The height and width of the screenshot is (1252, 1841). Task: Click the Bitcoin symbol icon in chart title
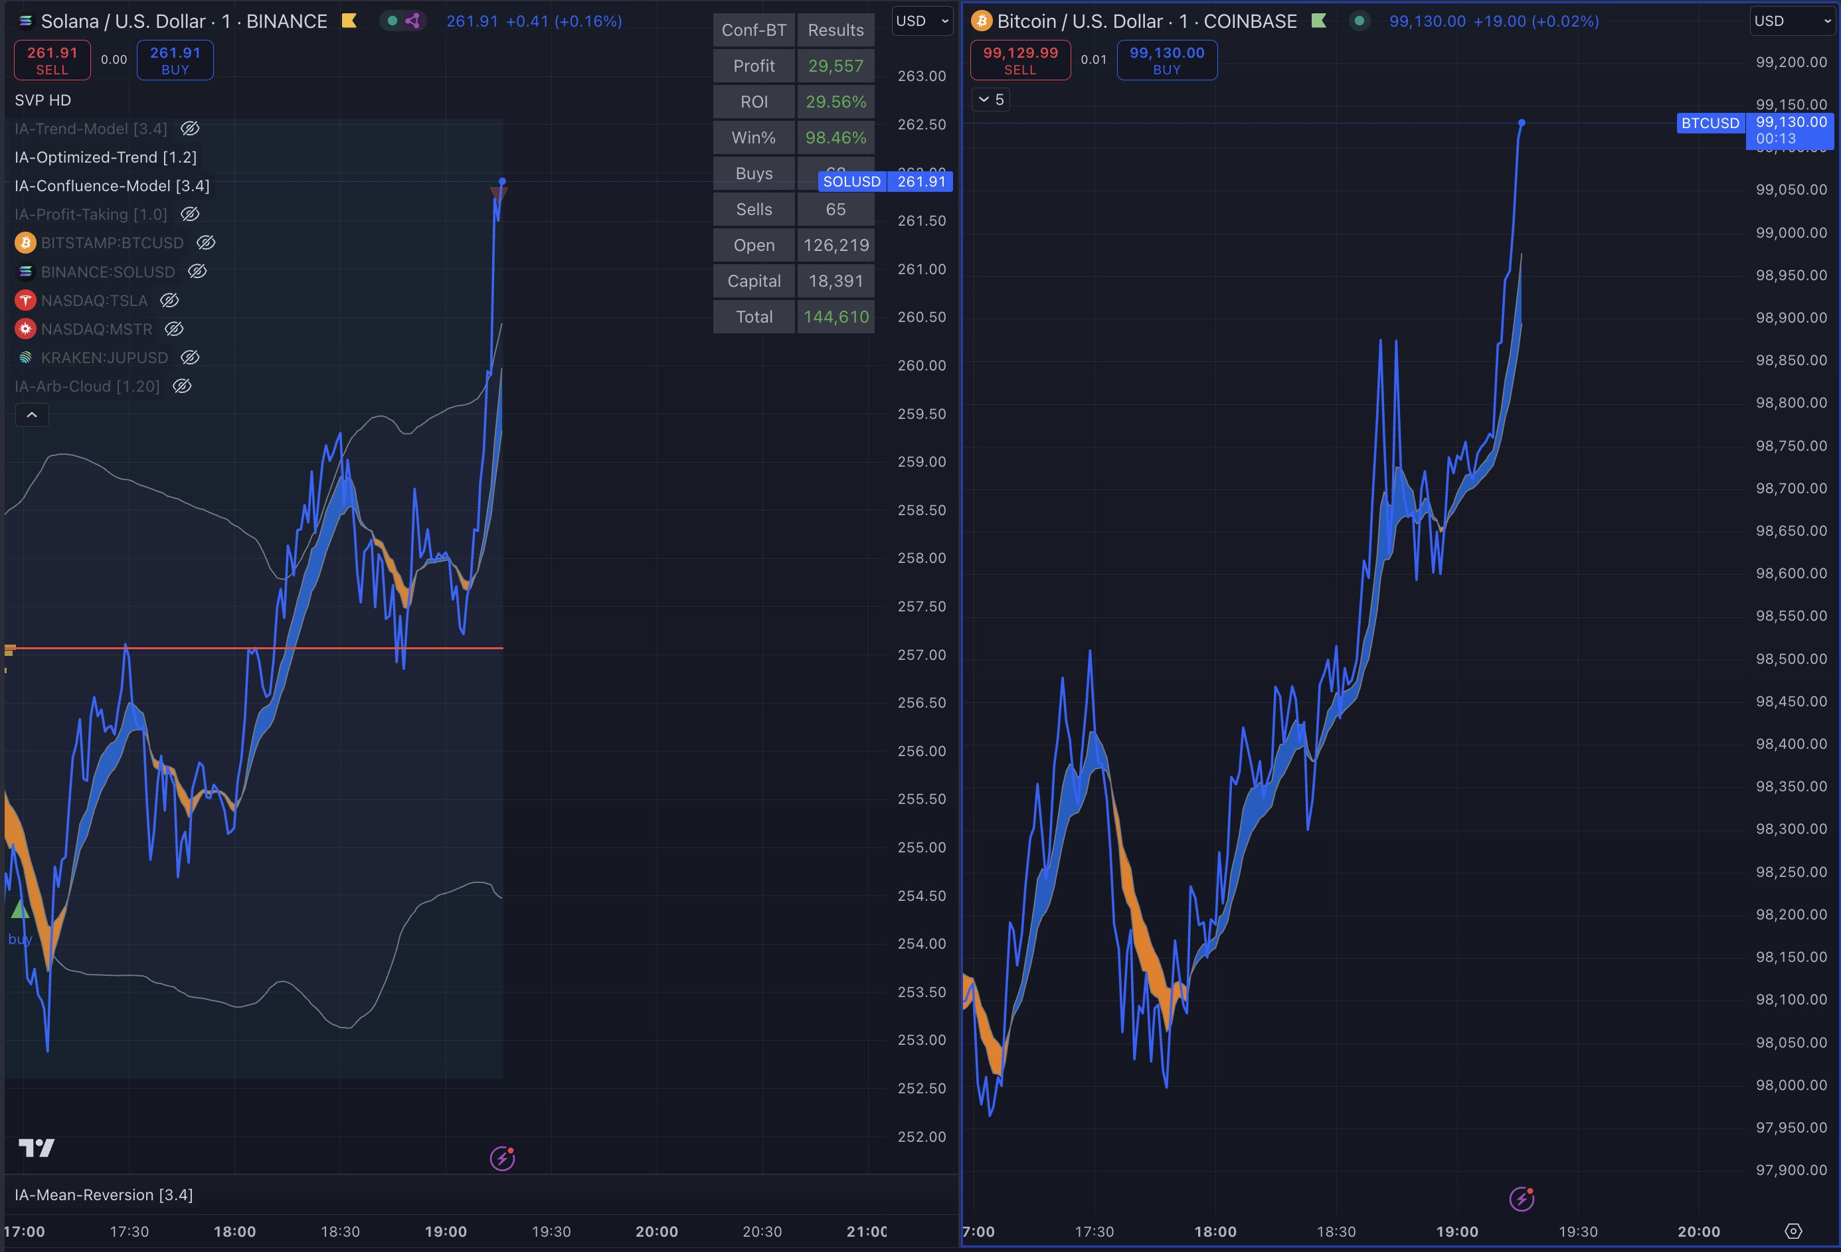[982, 21]
